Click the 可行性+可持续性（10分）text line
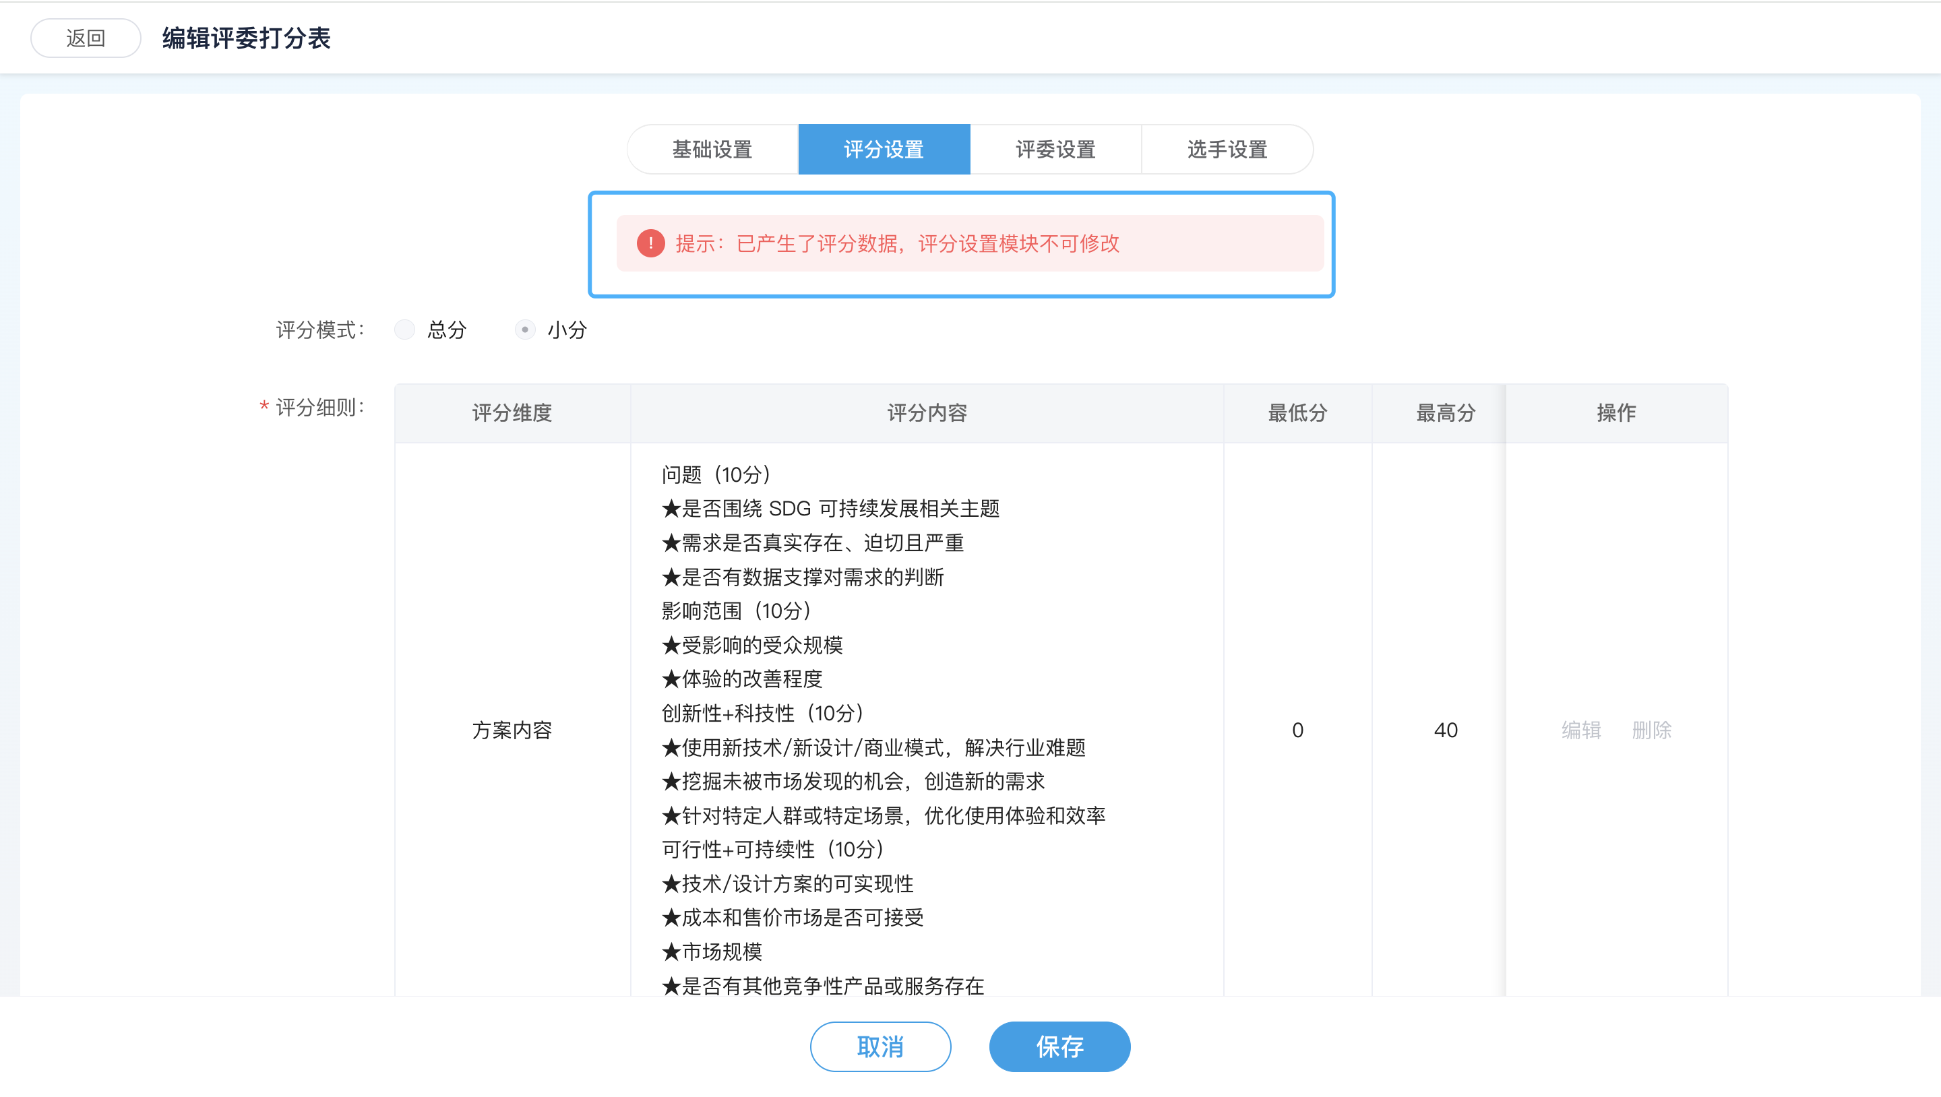1941x1097 pixels. point(773,850)
